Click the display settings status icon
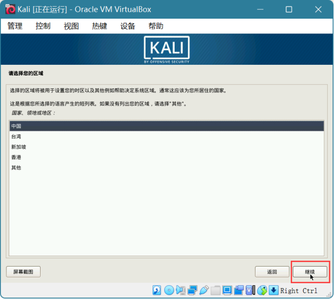This screenshot has height=299, width=334. [x=227, y=291]
